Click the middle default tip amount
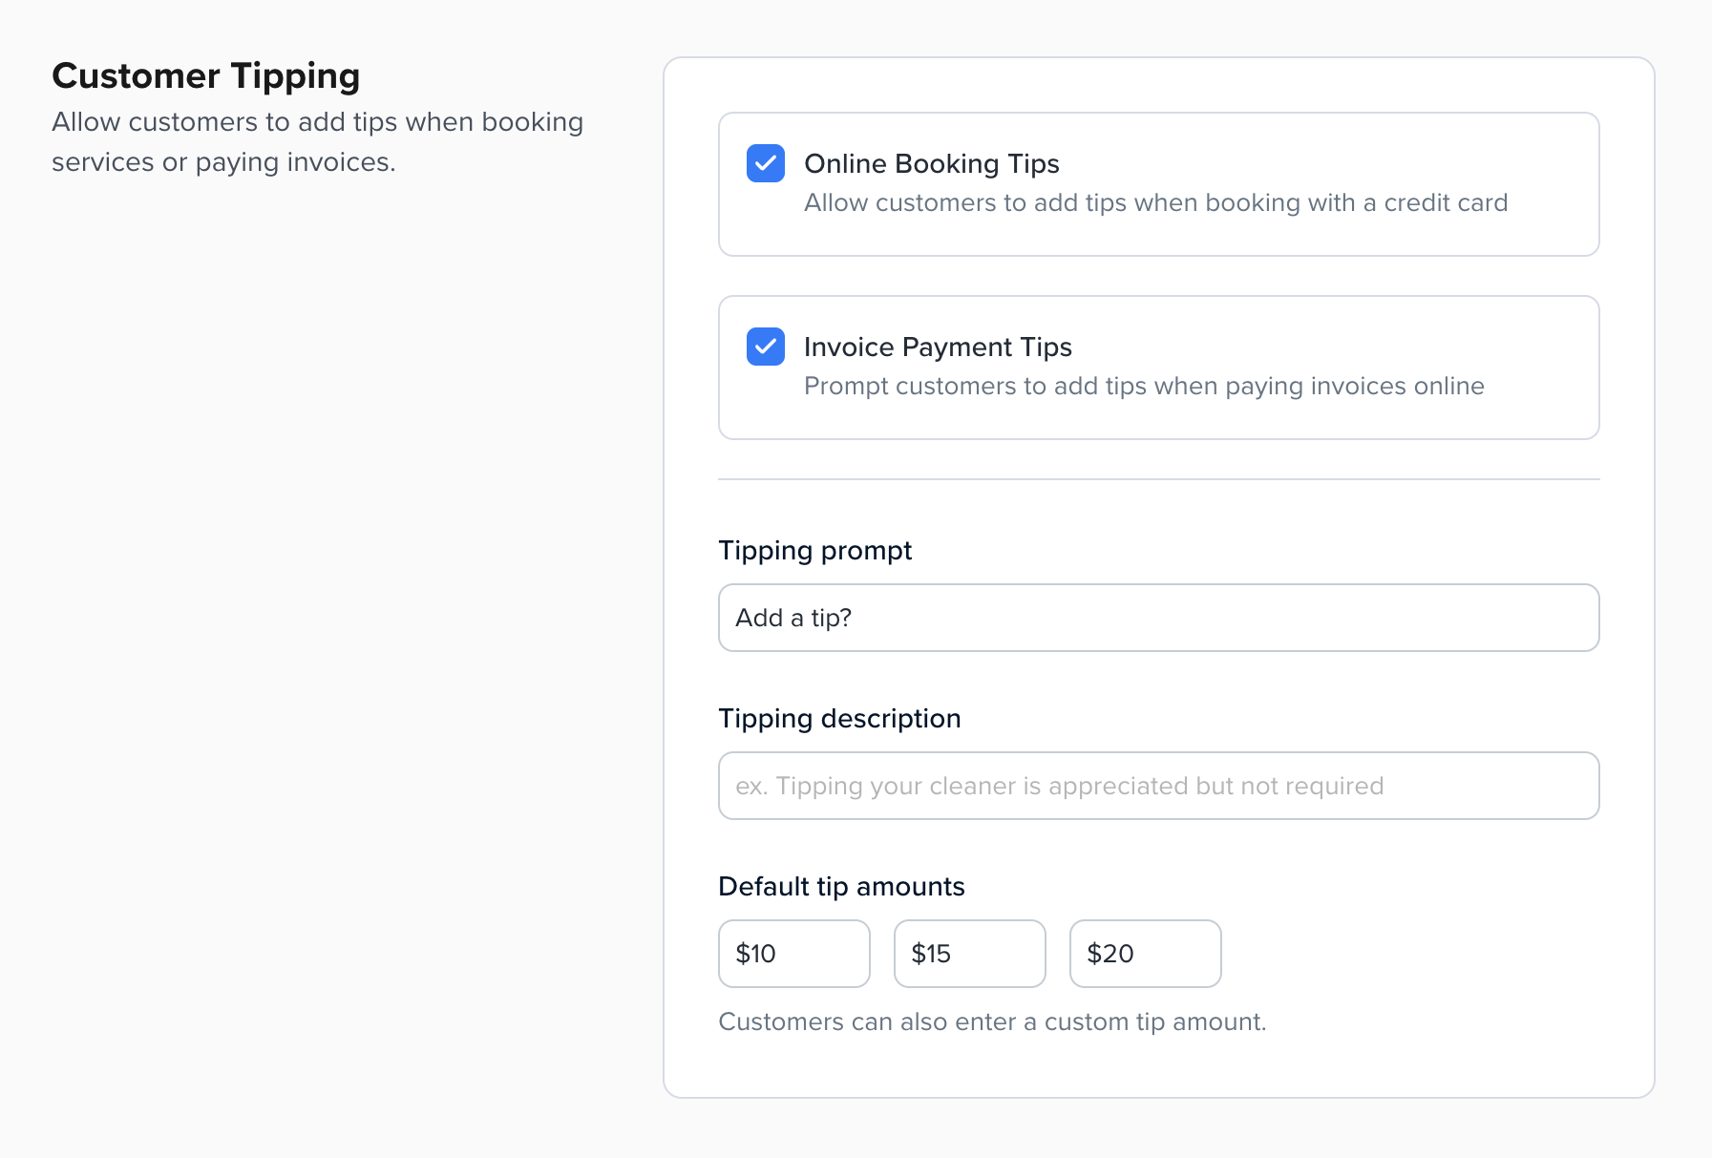This screenshot has height=1158, width=1712. (x=969, y=954)
